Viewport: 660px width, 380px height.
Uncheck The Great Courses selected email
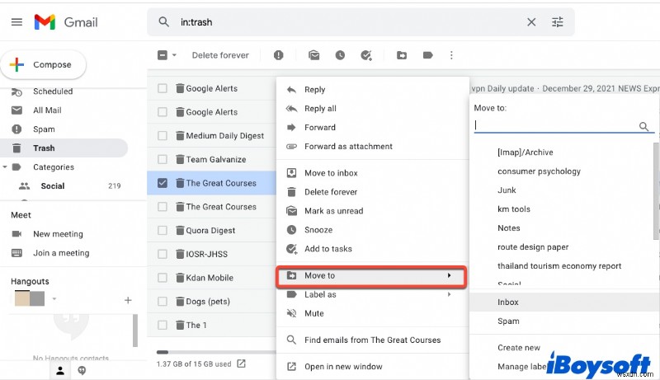pyautogui.click(x=163, y=183)
